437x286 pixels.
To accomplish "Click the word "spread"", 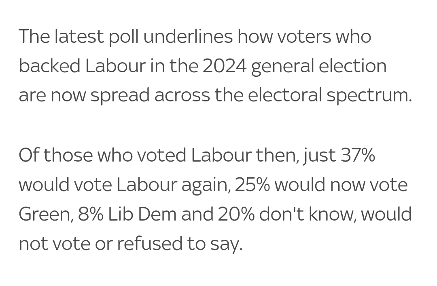I will coord(120,96).
